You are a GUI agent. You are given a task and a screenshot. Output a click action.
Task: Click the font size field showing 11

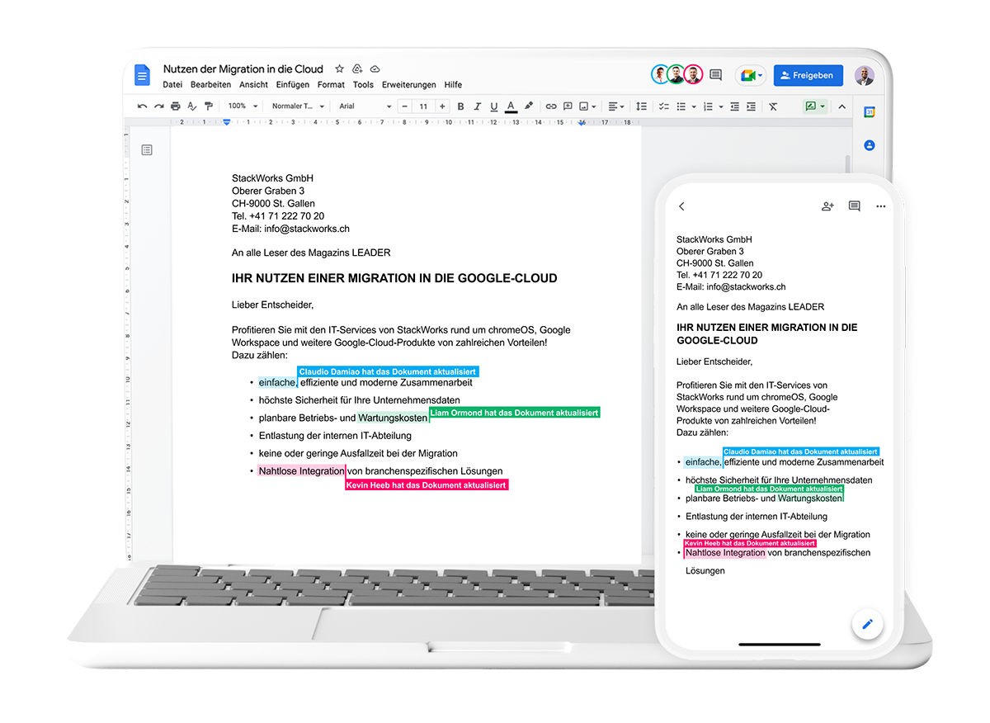[423, 106]
